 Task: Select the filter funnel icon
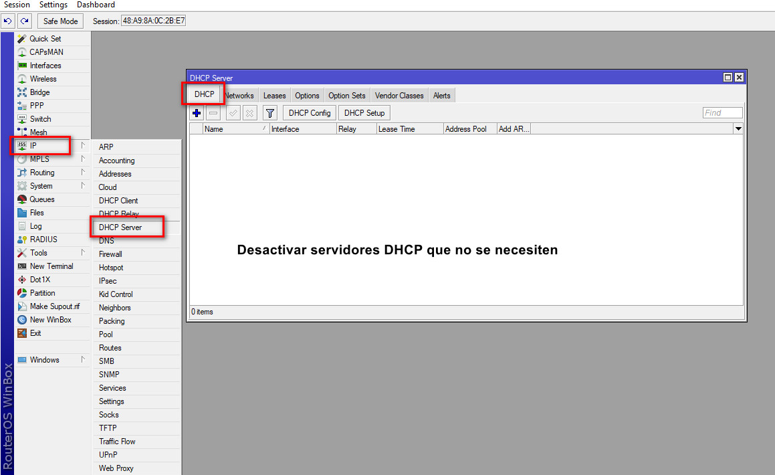pyautogui.click(x=269, y=112)
